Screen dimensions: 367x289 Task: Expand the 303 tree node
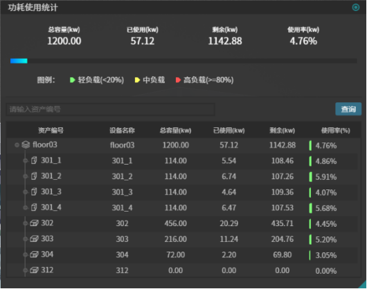26,239
